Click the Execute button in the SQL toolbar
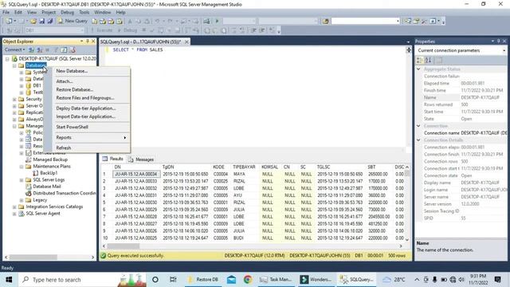 point(101,30)
